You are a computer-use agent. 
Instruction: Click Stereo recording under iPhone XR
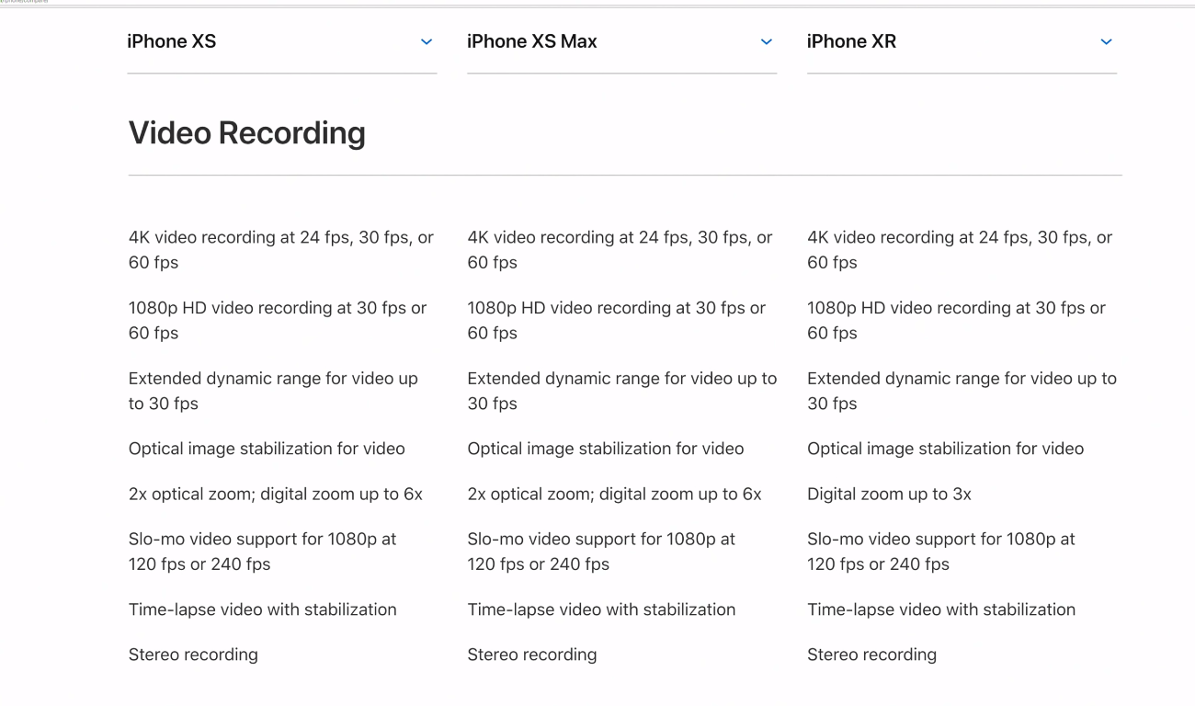[871, 655]
